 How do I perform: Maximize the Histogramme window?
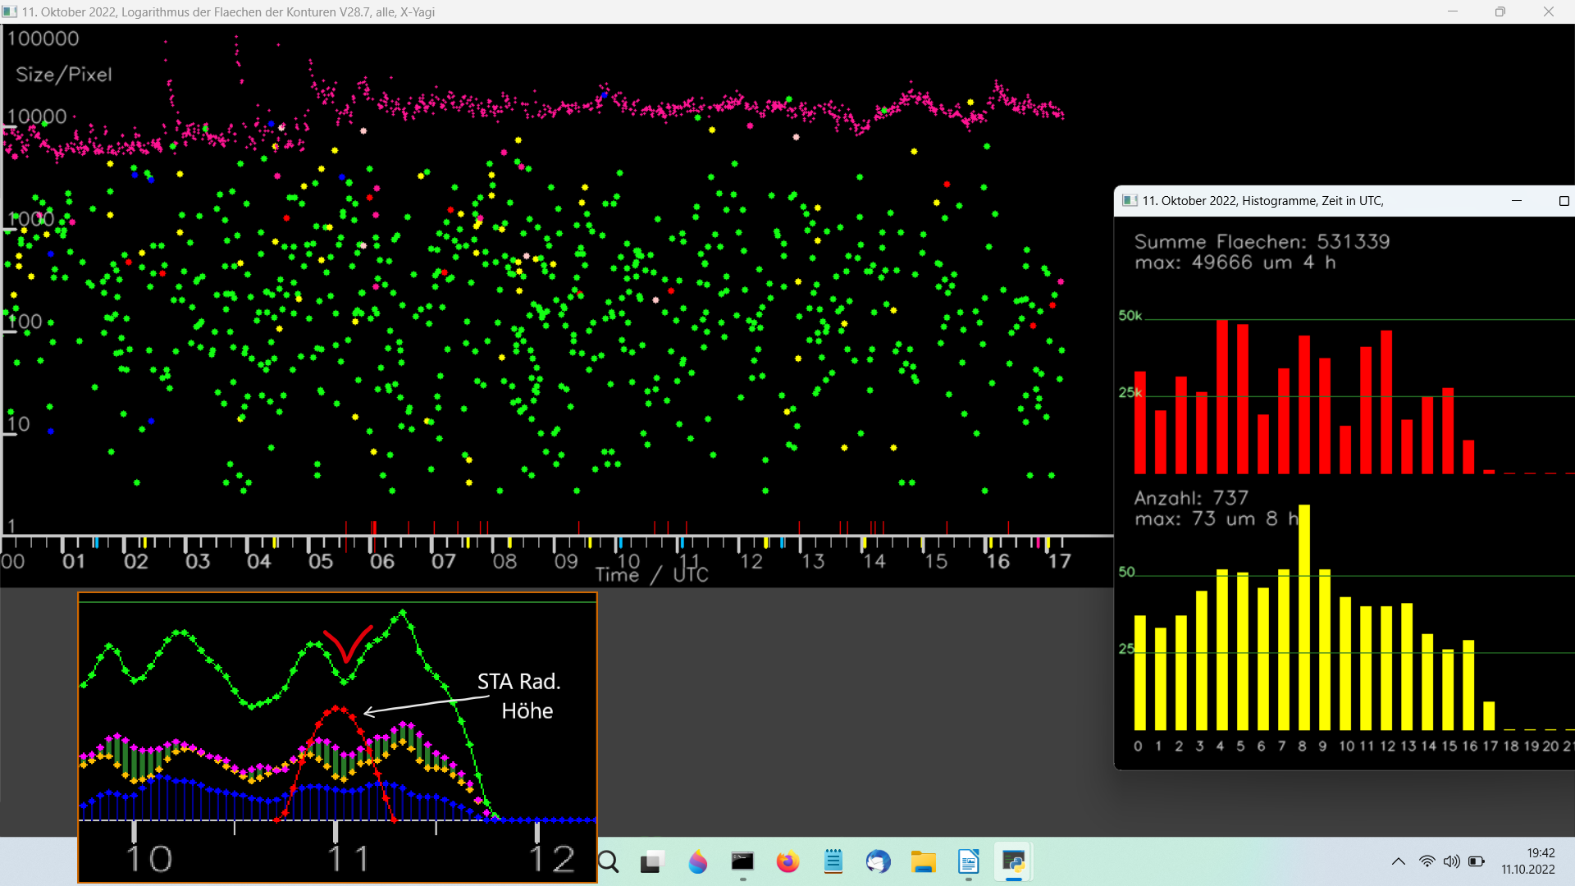1564,201
